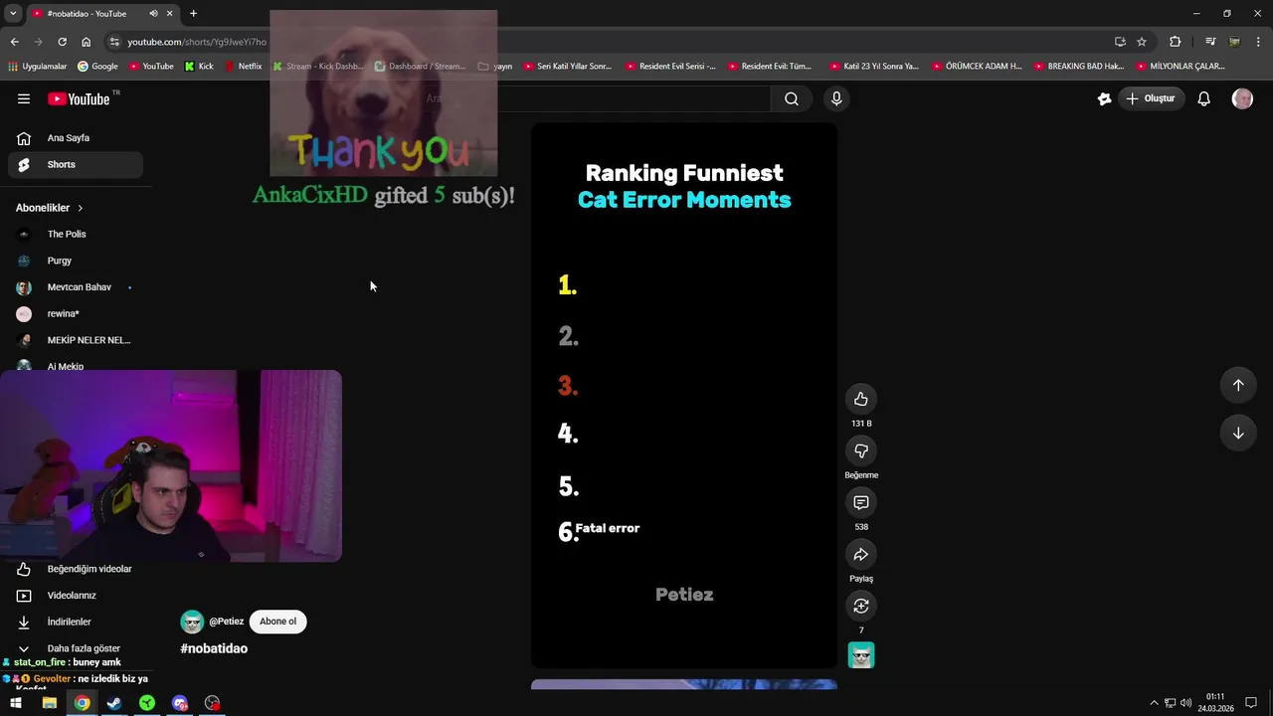1273x716 pixels.
Task: Bookmark this page with star icon
Action: pyautogui.click(x=1142, y=42)
